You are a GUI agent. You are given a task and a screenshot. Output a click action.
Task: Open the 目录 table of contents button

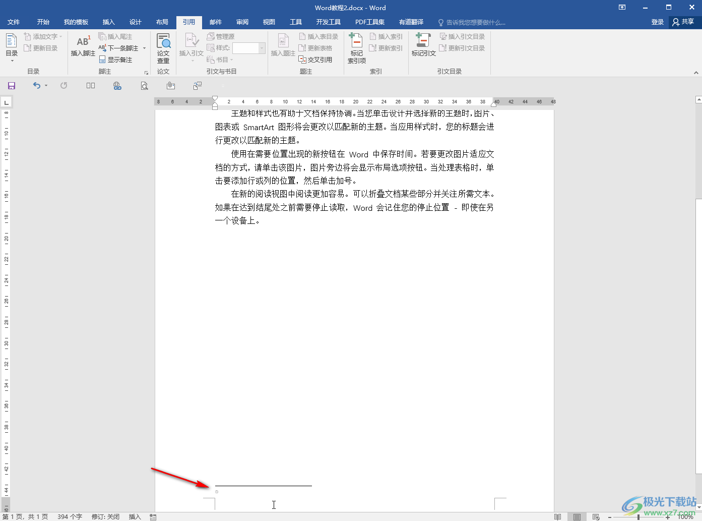click(x=12, y=47)
